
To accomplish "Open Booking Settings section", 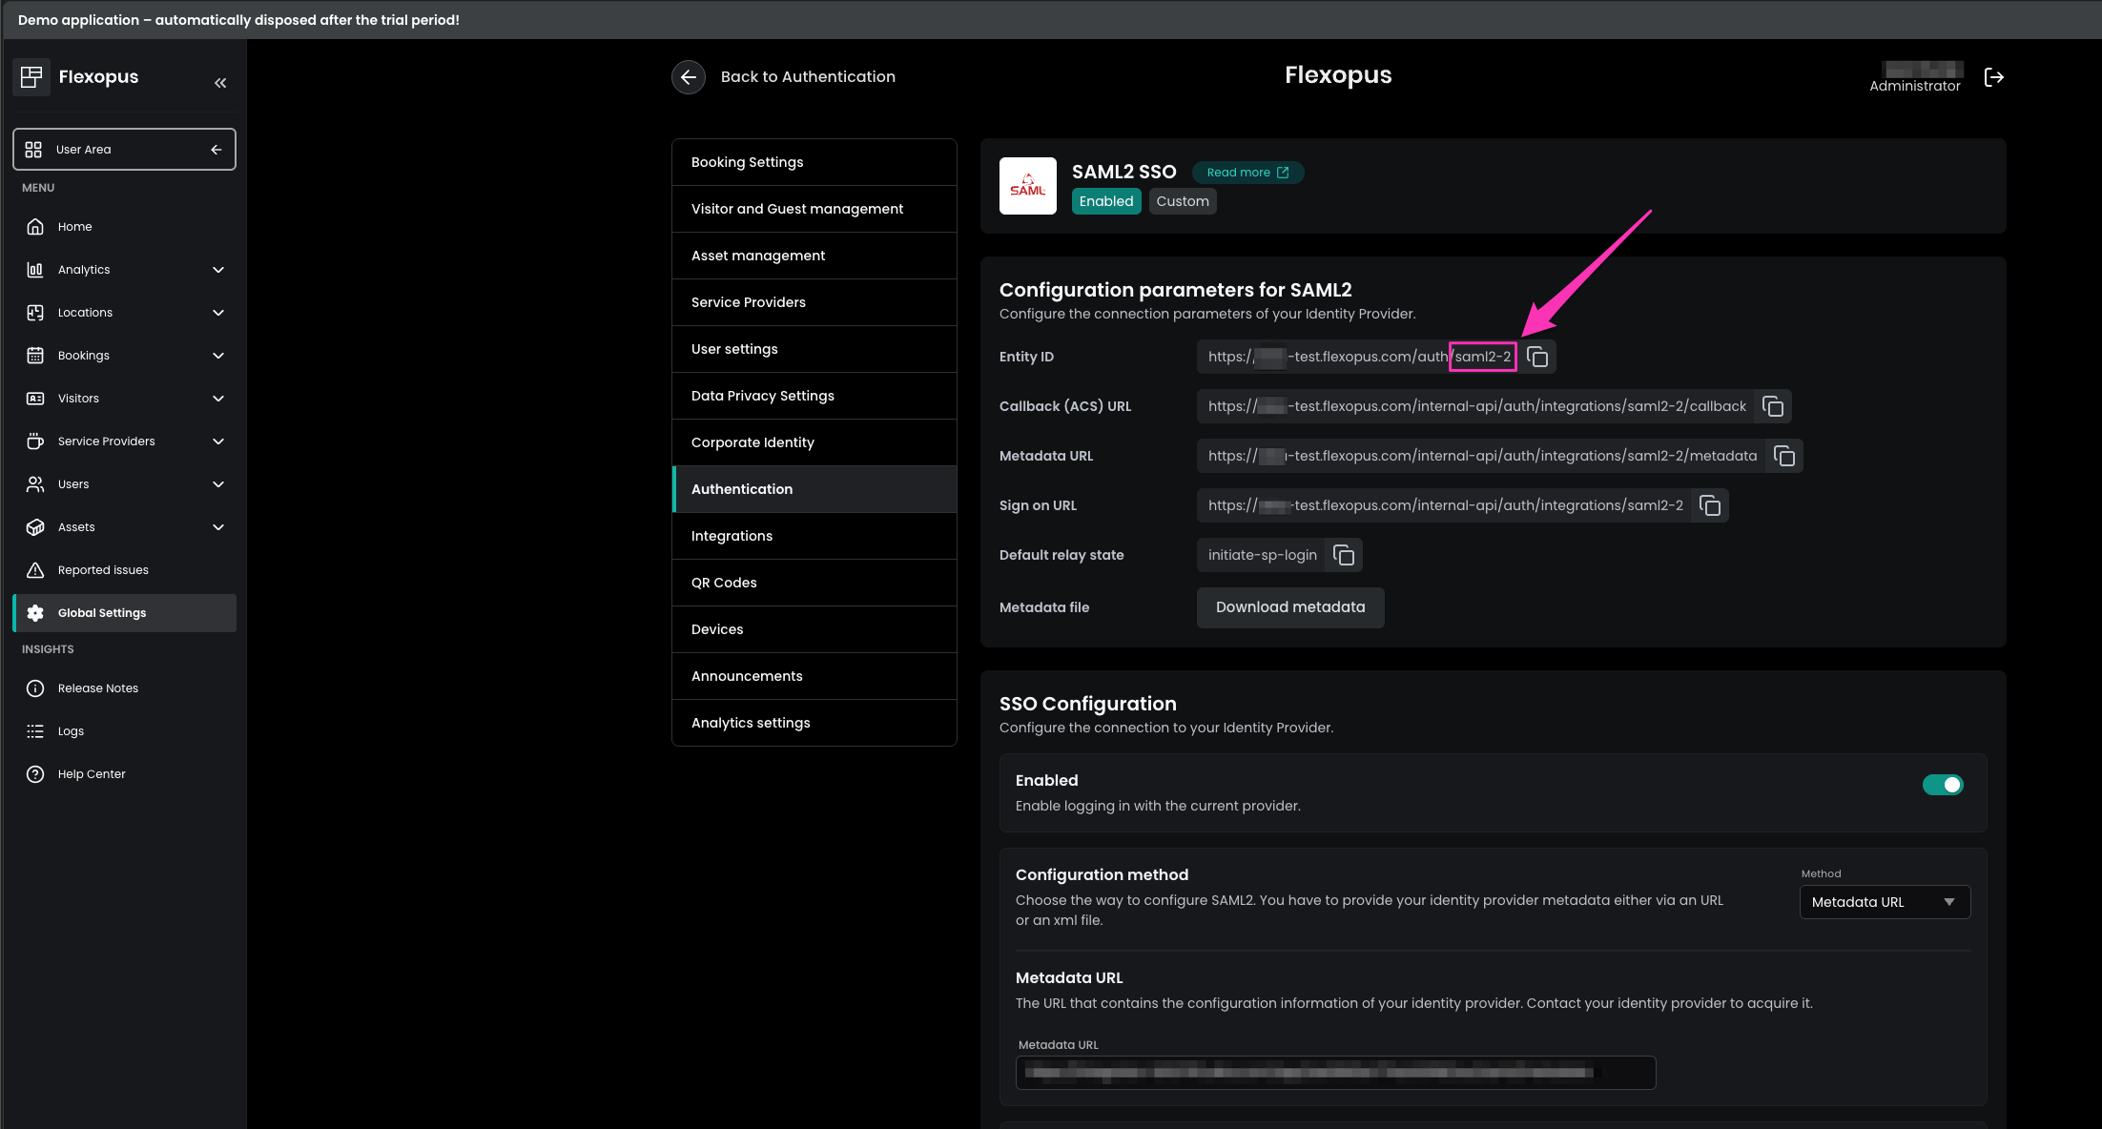I will tap(814, 162).
